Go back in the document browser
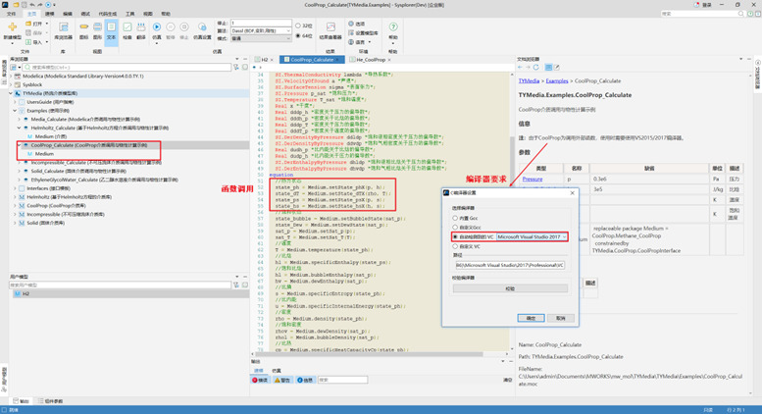Viewport: 762px width, 414px height. (x=521, y=67)
